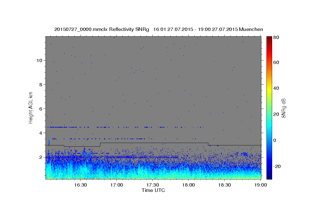Click the height tick label 10
The width and height of the screenshot is (323, 215).
(x=39, y=60)
